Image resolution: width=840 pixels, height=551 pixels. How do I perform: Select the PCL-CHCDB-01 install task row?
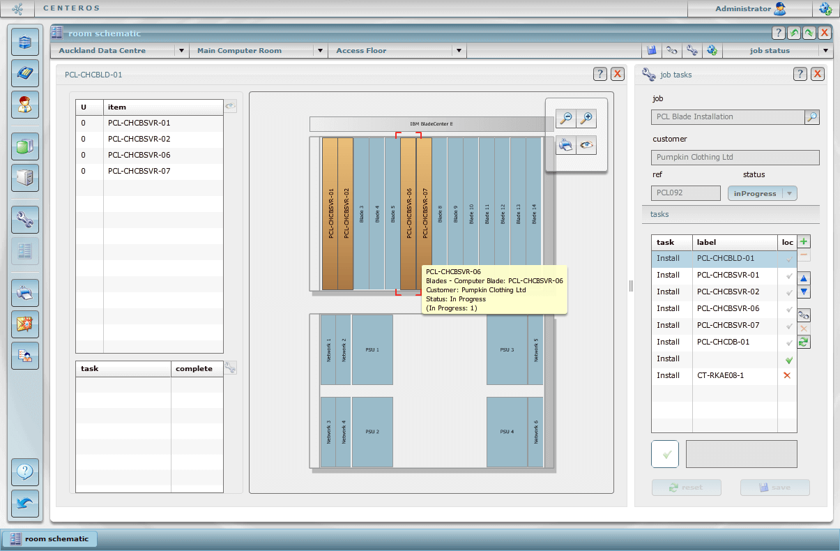point(723,342)
